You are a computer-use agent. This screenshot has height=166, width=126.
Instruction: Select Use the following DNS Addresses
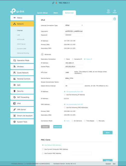[x=65, y=108]
